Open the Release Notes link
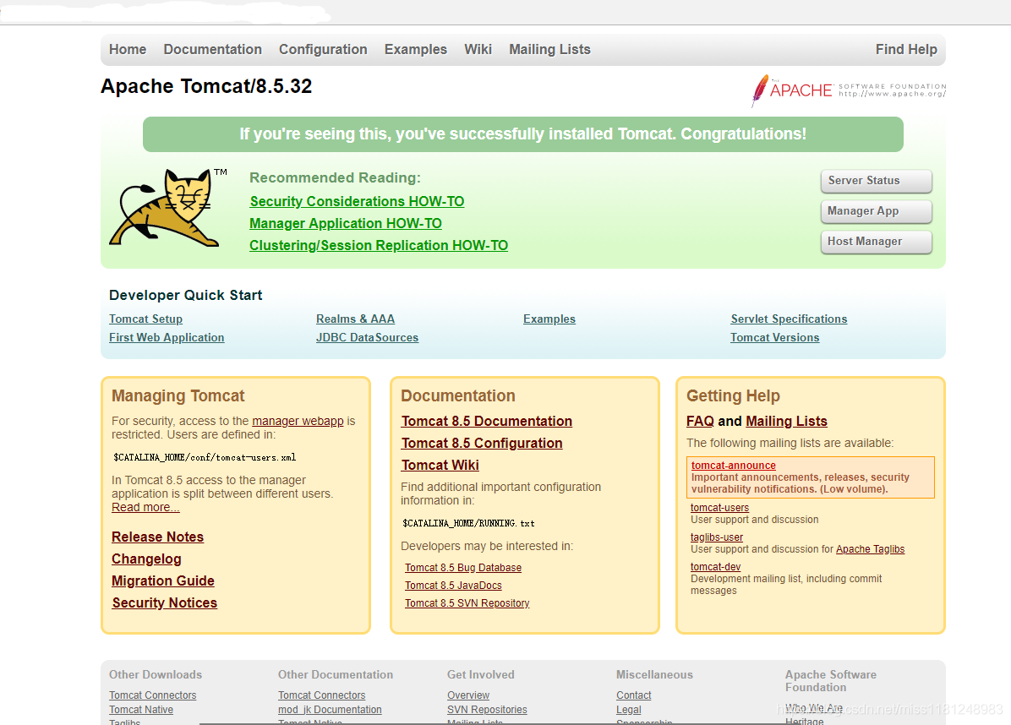The image size is (1011, 725). (x=157, y=537)
